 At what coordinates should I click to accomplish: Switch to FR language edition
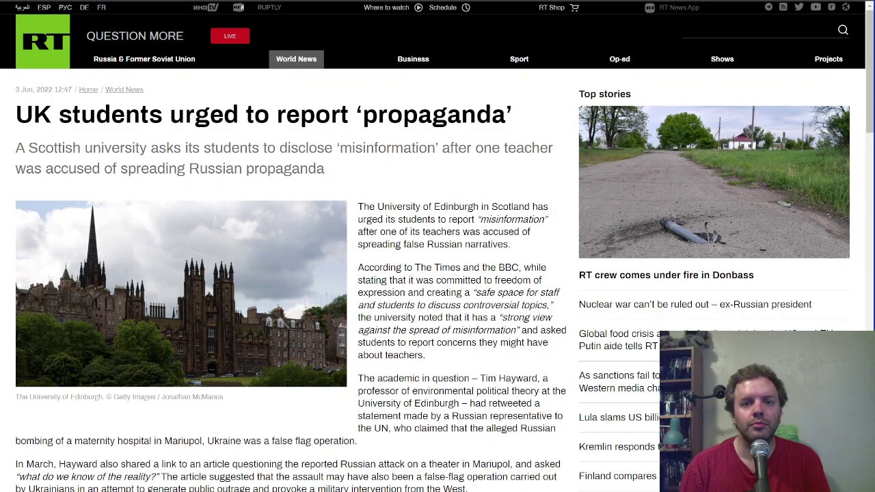(101, 8)
